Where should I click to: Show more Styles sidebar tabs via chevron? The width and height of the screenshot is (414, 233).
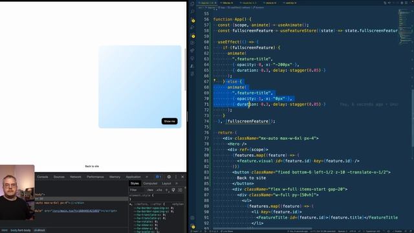tap(177, 183)
